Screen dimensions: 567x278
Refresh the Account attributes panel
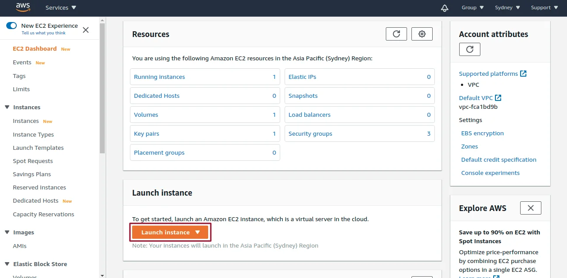(x=469, y=49)
